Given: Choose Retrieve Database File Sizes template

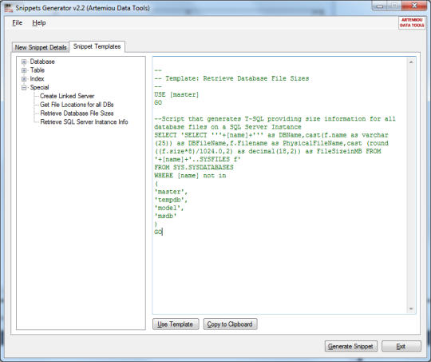Looking at the screenshot, I should click(77, 113).
